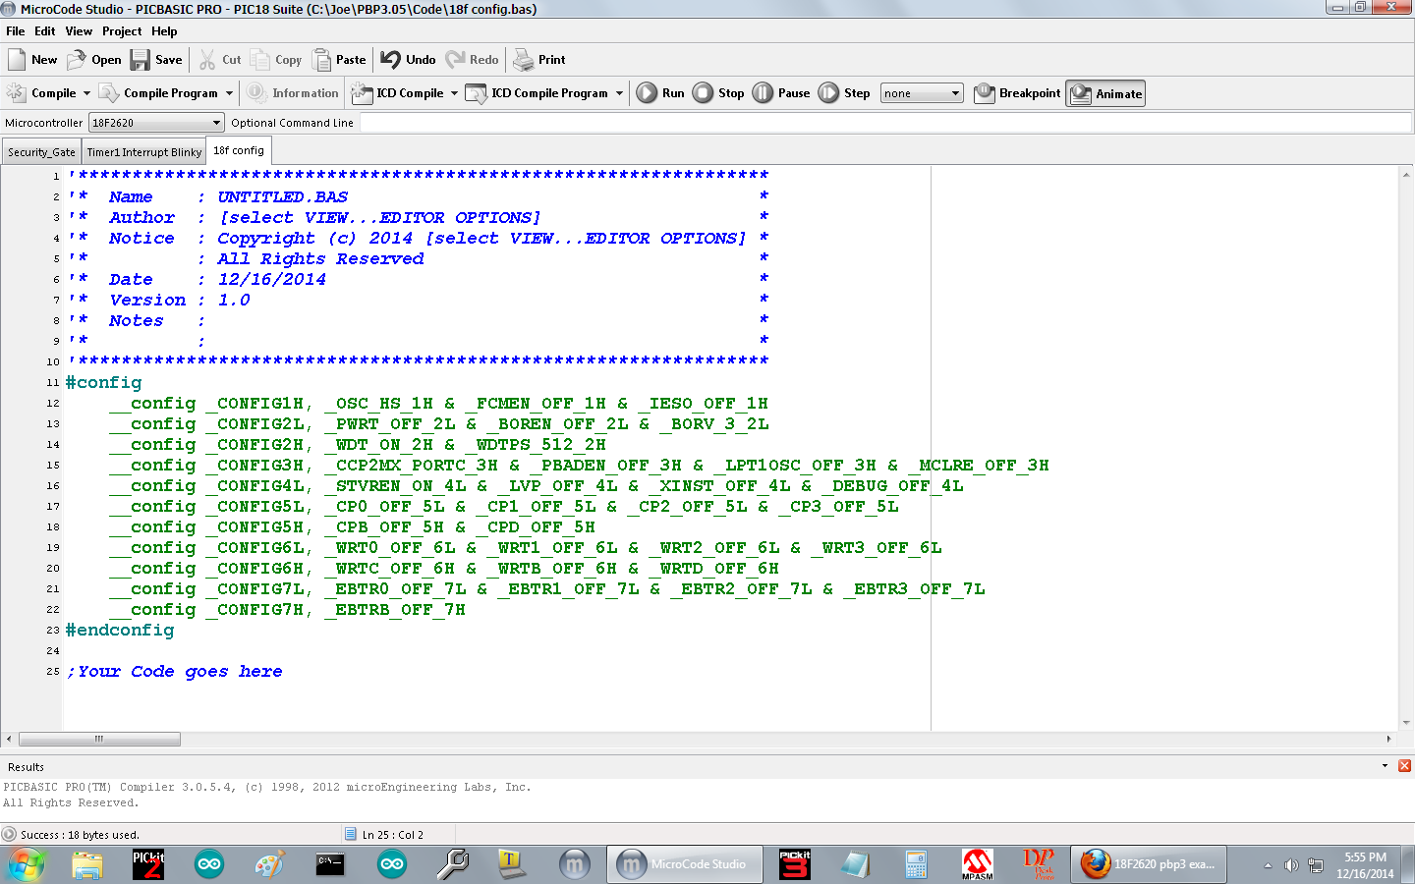The image size is (1415, 884).
Task: Open the PICkit 3 taskbar icon
Action: tap(795, 864)
